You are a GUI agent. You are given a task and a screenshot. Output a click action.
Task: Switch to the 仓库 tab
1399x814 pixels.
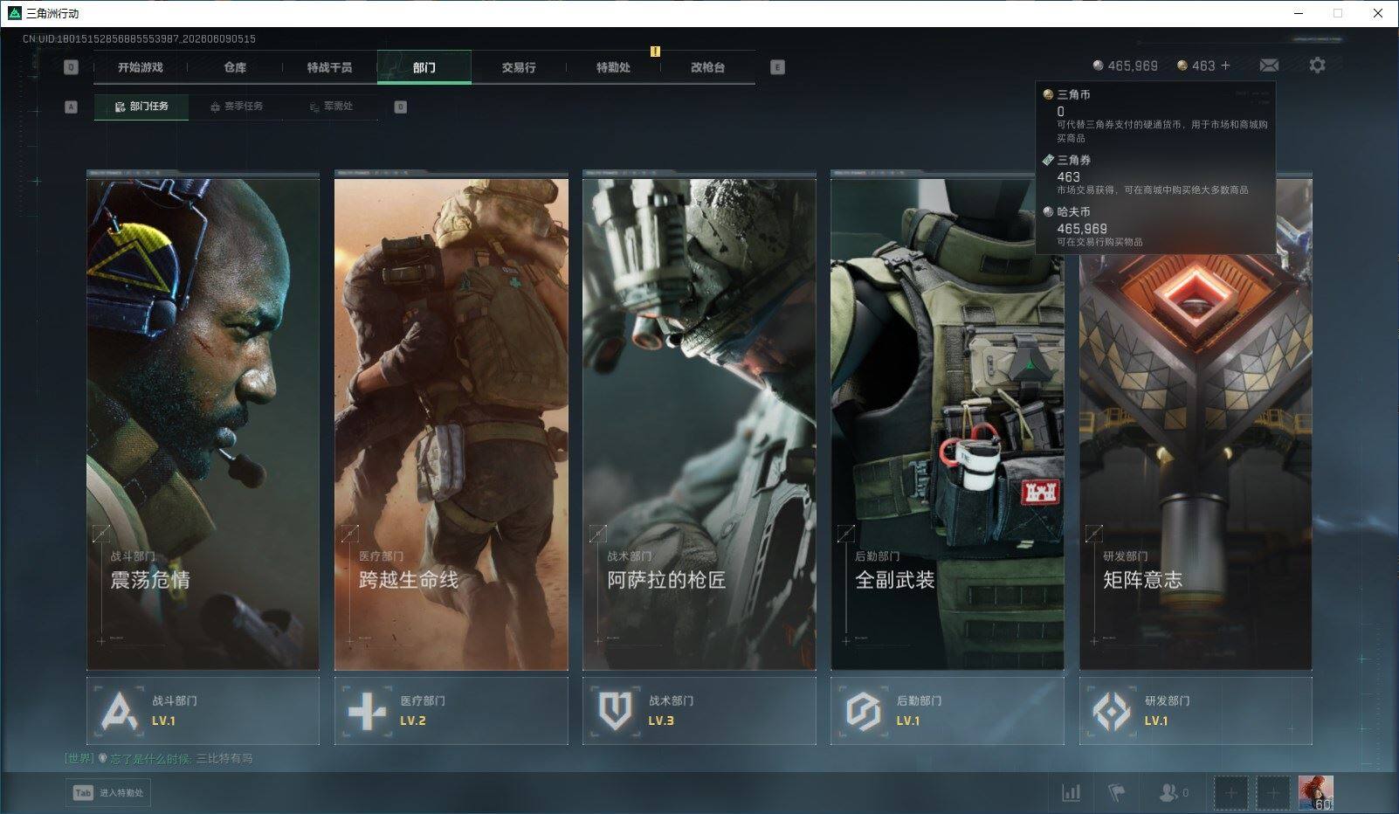[235, 67]
